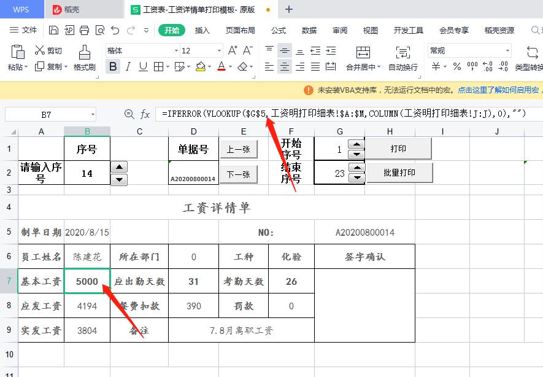The image size is (543, 377).
Task: Toggle middle vertical alignment
Action: point(285,50)
